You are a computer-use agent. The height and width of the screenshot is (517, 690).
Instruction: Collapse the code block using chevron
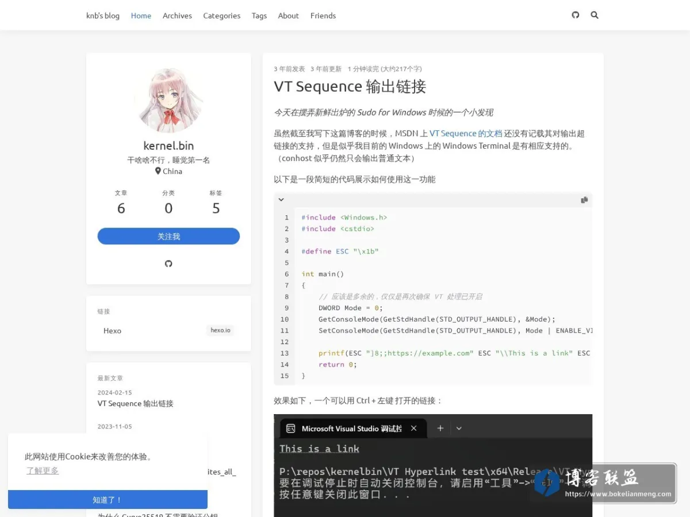(281, 200)
